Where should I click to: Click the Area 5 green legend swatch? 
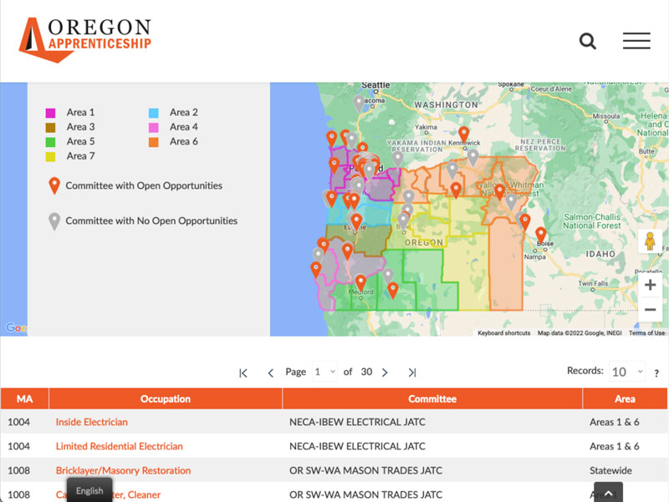click(x=50, y=142)
